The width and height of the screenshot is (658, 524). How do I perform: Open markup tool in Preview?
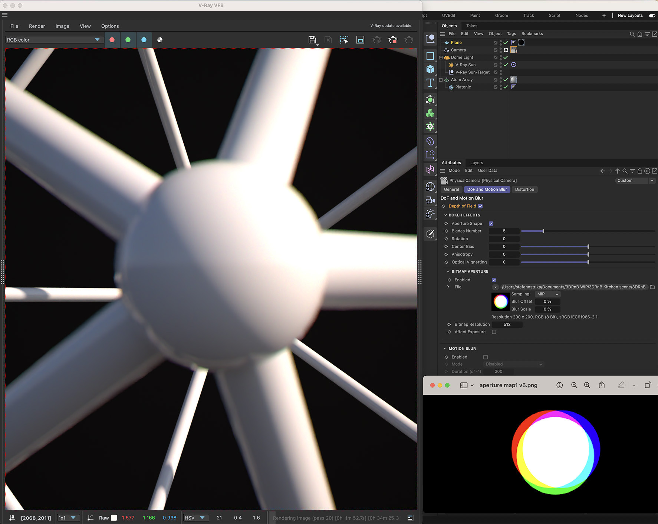point(621,385)
